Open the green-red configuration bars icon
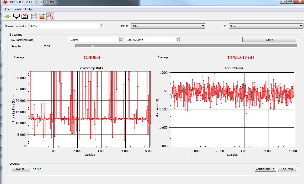The height and width of the screenshot is (184, 304). pyautogui.click(x=42, y=16)
